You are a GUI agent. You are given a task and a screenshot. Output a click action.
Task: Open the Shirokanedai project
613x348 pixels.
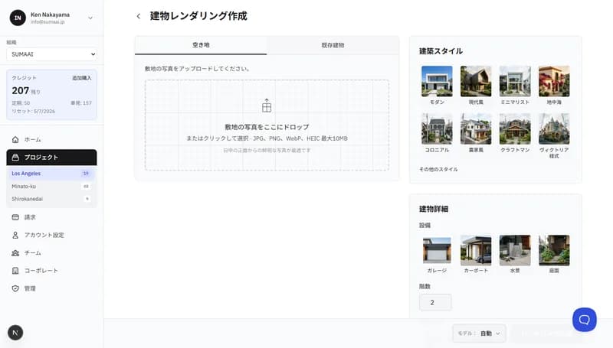(x=51, y=199)
